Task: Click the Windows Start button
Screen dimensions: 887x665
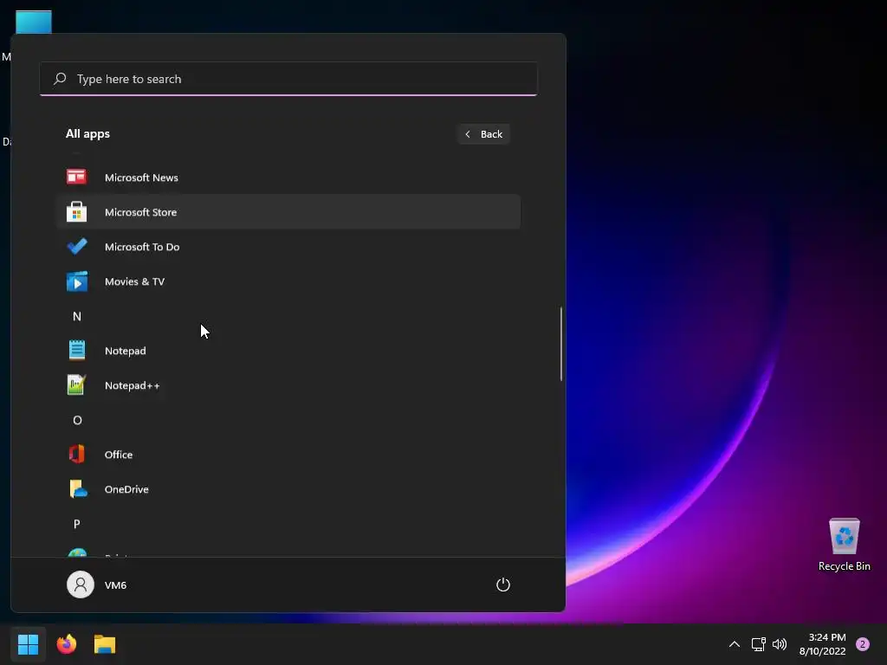Action: tap(28, 644)
